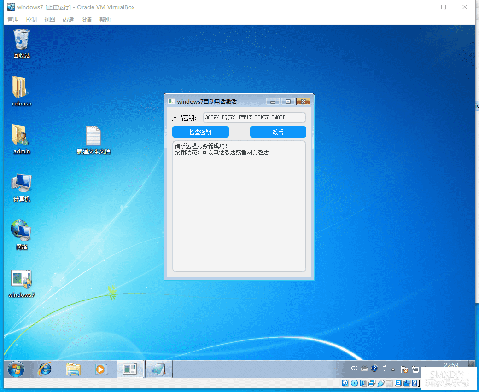Click the blue help icon in language bar
Image resolution: width=479 pixels, height=392 pixels.
(x=374, y=368)
